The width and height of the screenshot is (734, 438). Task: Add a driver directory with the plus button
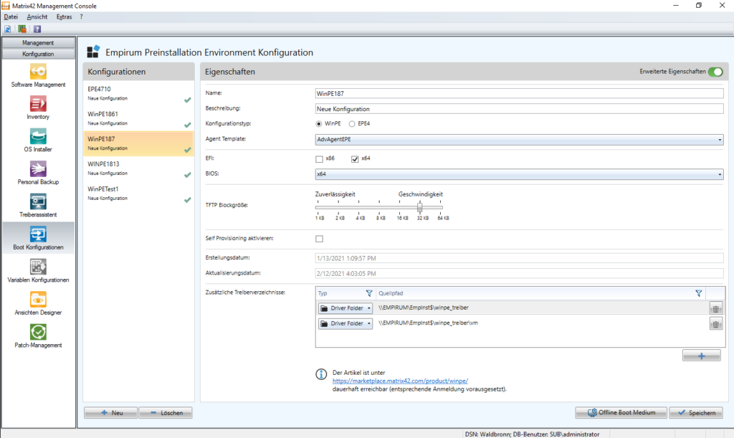(x=701, y=356)
